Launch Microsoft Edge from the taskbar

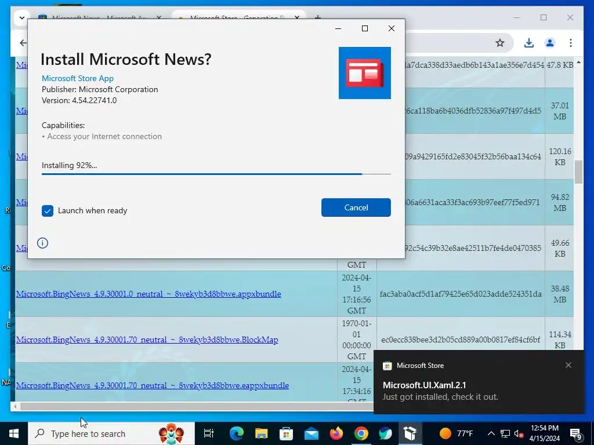pyautogui.click(x=237, y=433)
